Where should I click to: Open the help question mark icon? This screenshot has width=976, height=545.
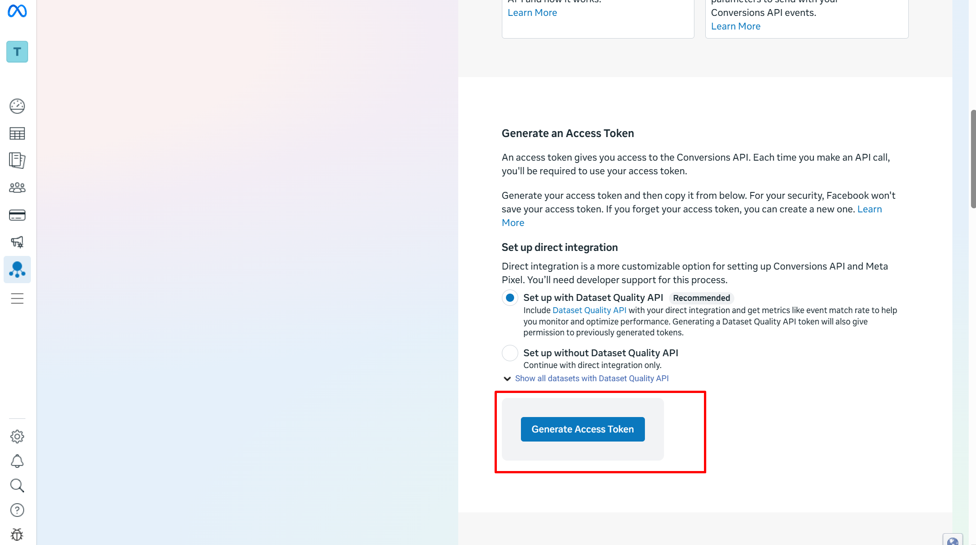(17, 510)
